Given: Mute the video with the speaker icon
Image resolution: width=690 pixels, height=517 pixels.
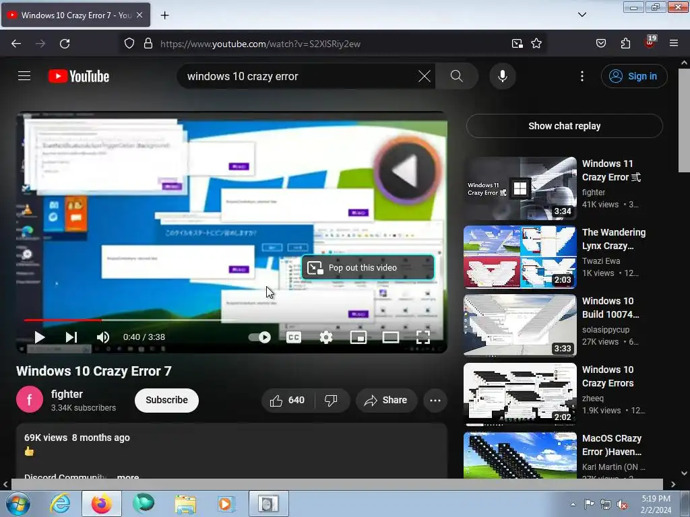Looking at the screenshot, I should [x=103, y=337].
